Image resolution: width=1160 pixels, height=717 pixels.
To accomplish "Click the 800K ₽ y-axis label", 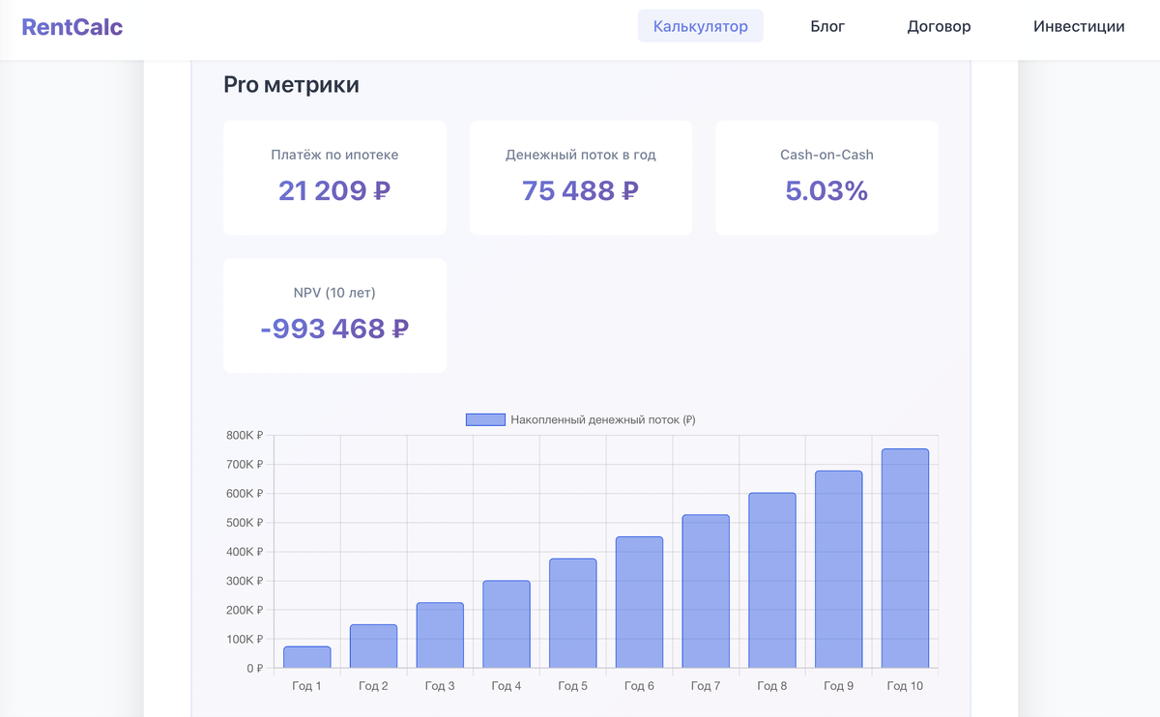I will click(245, 436).
